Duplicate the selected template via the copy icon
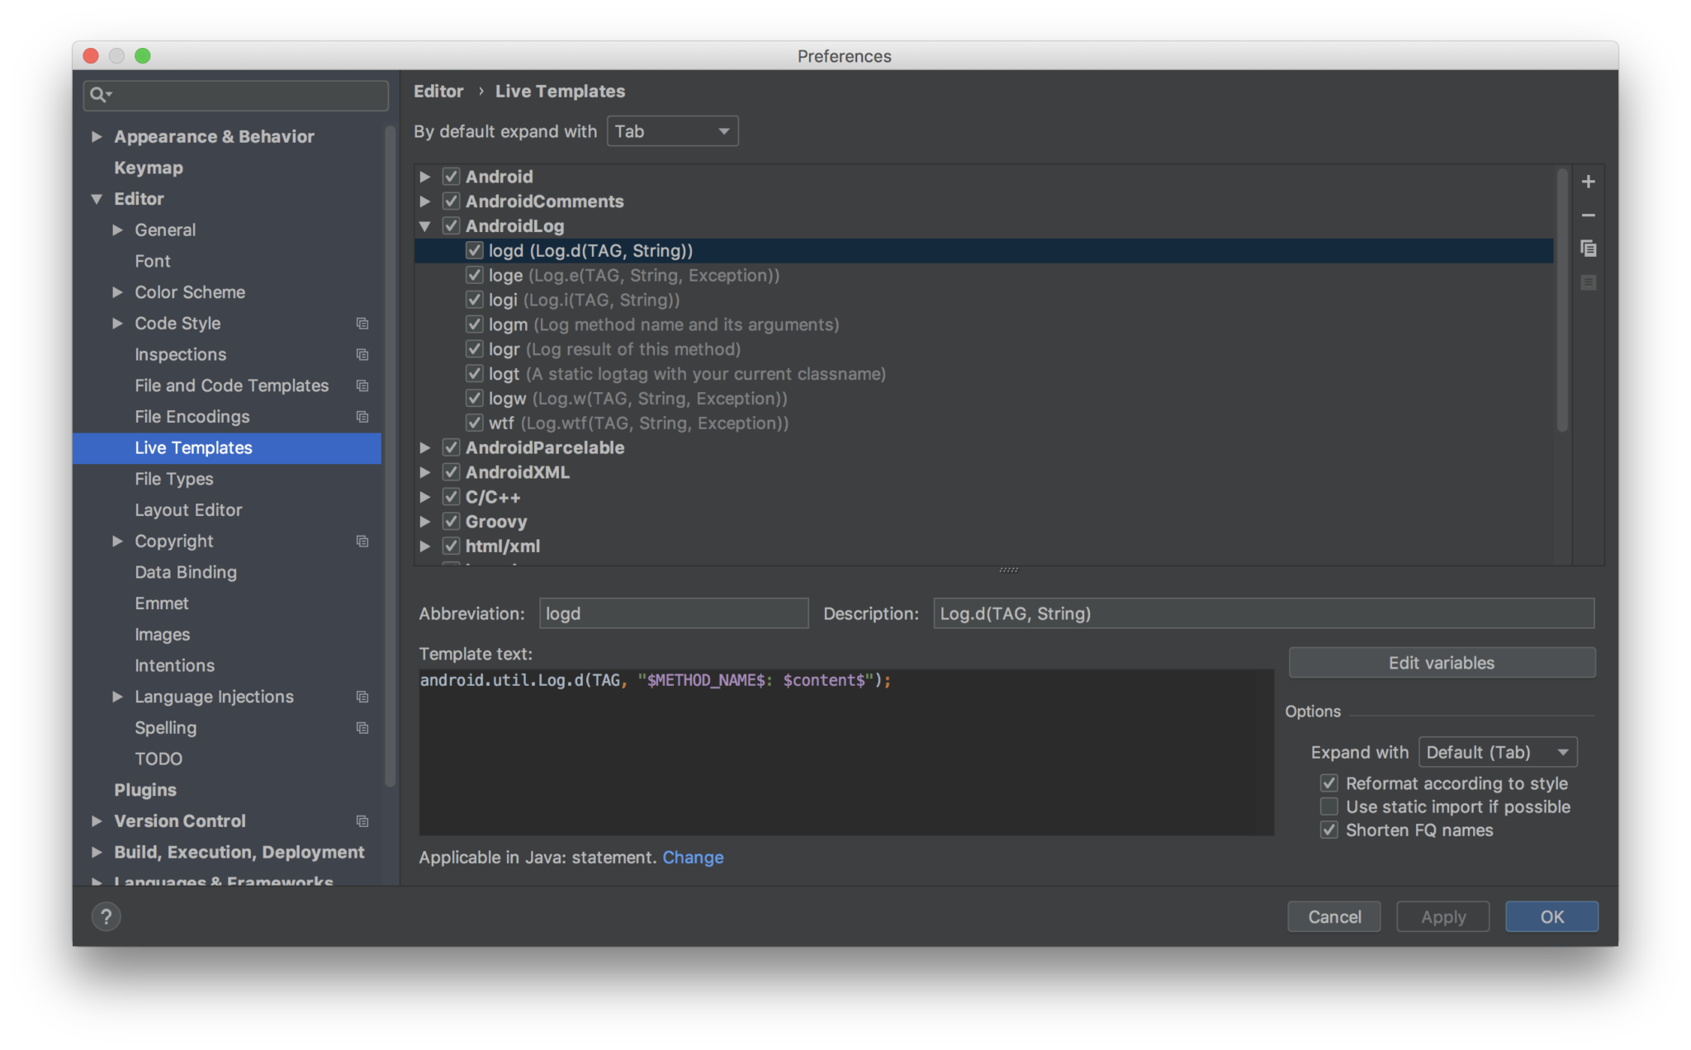 pos(1589,248)
